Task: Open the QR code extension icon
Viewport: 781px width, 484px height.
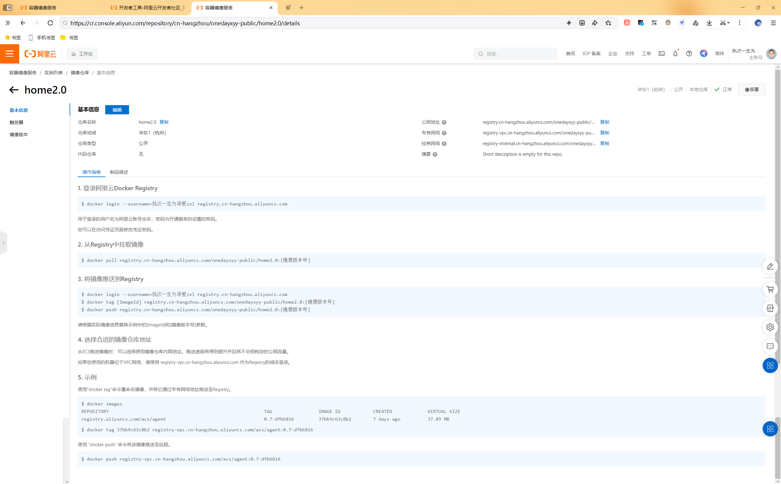Action: (654, 23)
